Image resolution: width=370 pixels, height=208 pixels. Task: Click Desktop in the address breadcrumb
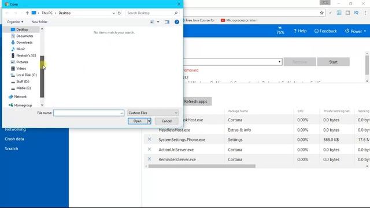tap(64, 13)
